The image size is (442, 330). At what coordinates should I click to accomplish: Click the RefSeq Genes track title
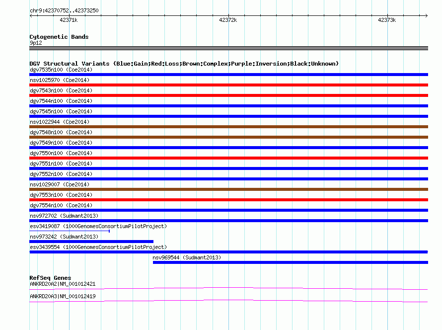[50, 278]
